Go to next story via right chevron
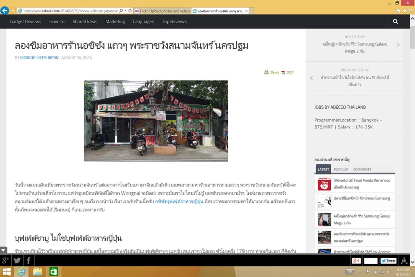 [398, 44]
